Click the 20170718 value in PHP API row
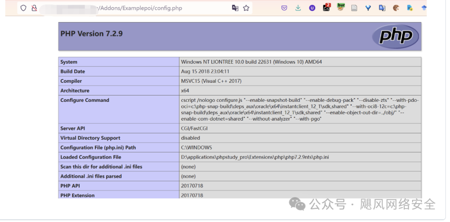This screenshot has width=450, height=222. point(192,185)
